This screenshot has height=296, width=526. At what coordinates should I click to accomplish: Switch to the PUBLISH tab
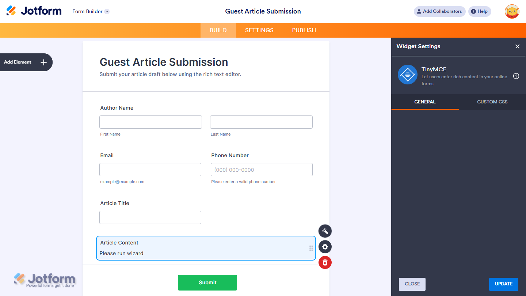pyautogui.click(x=304, y=30)
